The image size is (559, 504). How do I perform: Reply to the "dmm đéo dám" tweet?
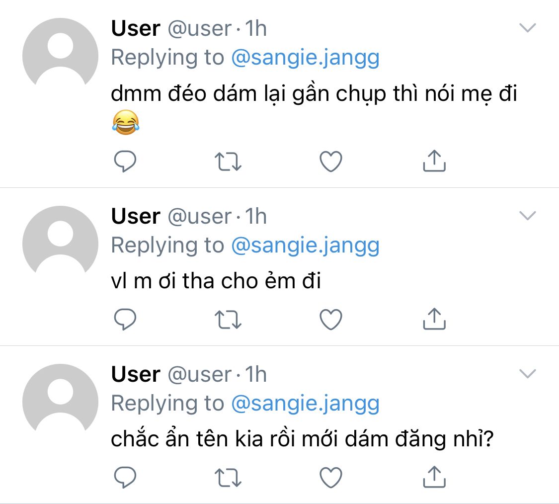[x=125, y=162]
